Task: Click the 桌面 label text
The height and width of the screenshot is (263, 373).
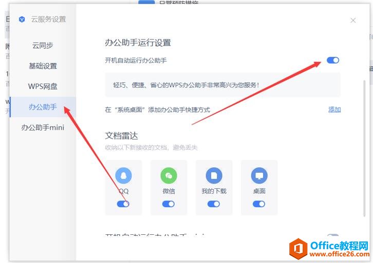Action: (259, 191)
